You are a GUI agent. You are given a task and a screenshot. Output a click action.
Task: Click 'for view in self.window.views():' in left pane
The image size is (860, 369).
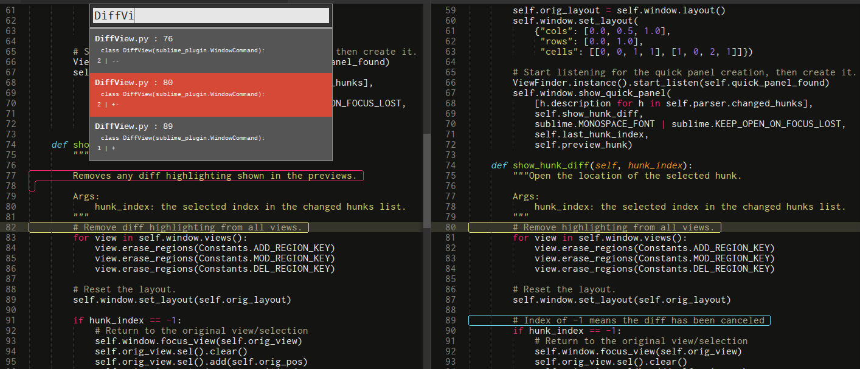click(161, 238)
